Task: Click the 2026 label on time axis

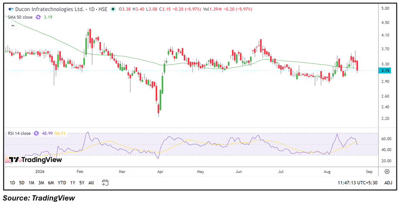Action: [40, 172]
